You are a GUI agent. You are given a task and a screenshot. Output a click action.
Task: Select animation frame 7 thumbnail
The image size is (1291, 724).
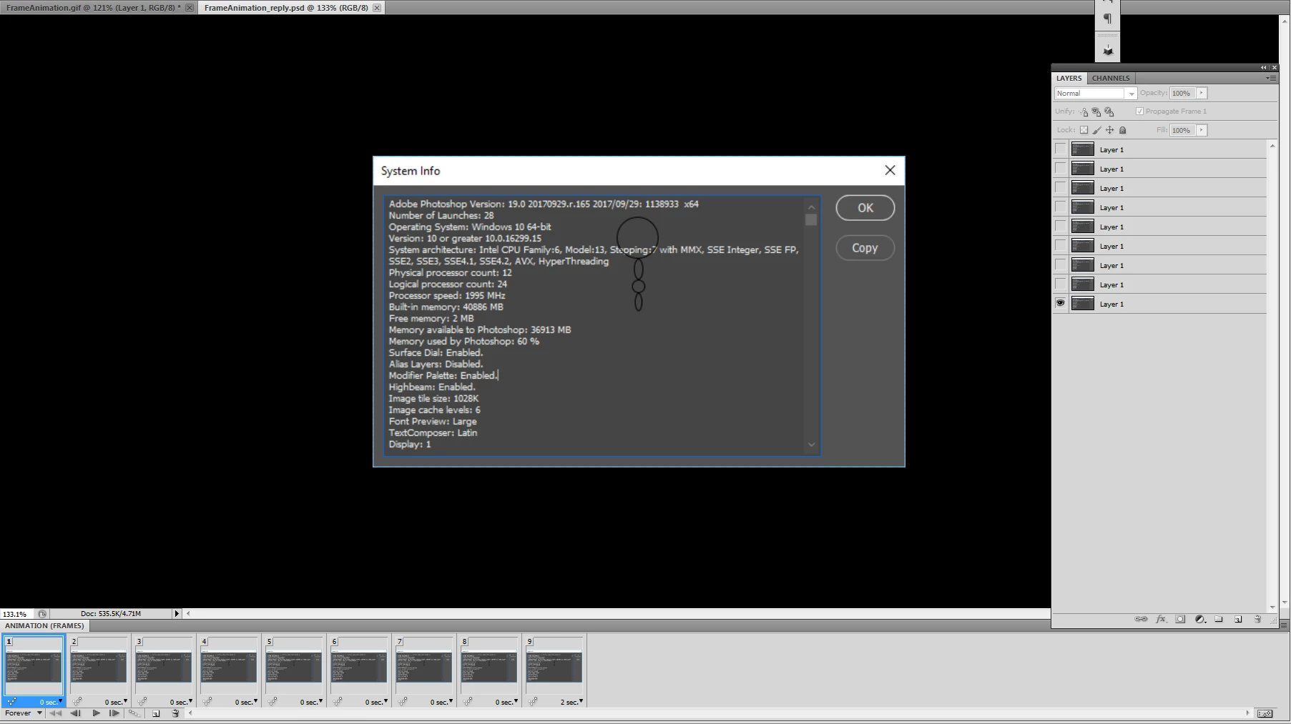[x=423, y=666]
